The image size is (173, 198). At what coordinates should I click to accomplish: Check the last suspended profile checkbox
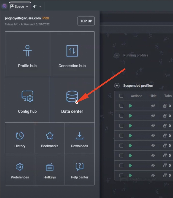pos(121,175)
